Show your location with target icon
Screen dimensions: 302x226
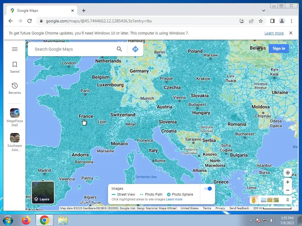click(x=288, y=173)
